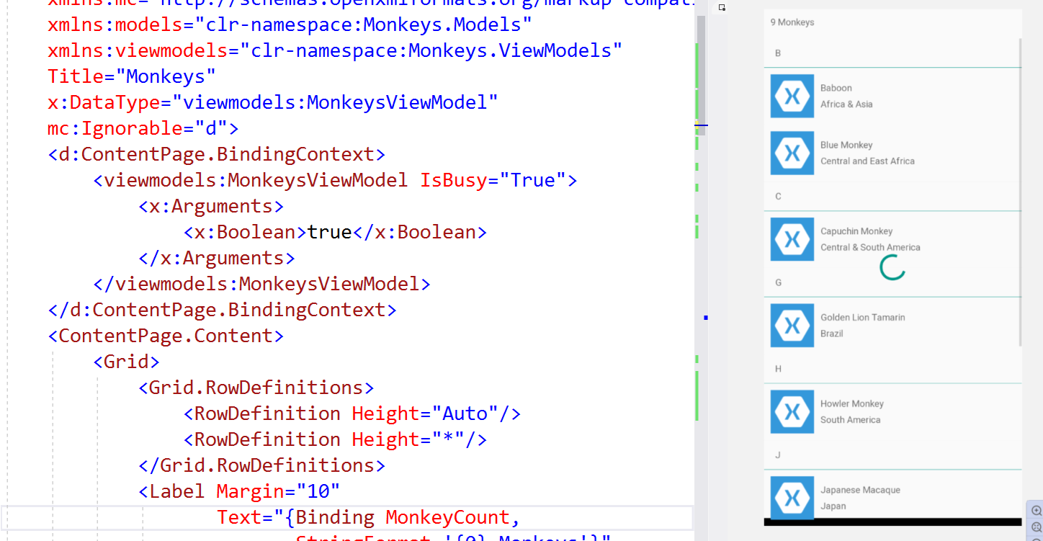Screen dimensions: 1043x541
Task: Click the Japanese Macaque Xamarin logo image
Action: tap(792, 497)
